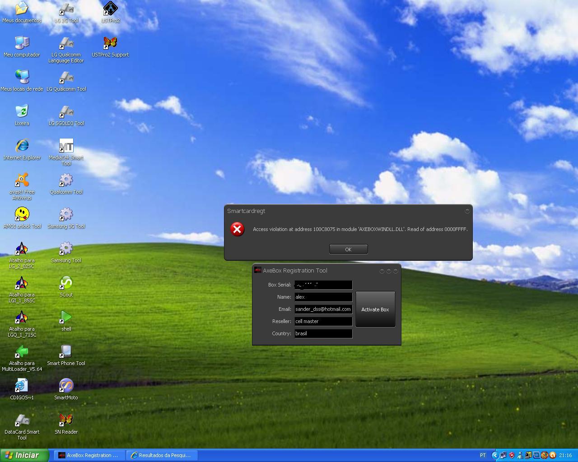Open the SmartMoto desktop shortcut
Screen dimensions: 578x462
(66, 386)
